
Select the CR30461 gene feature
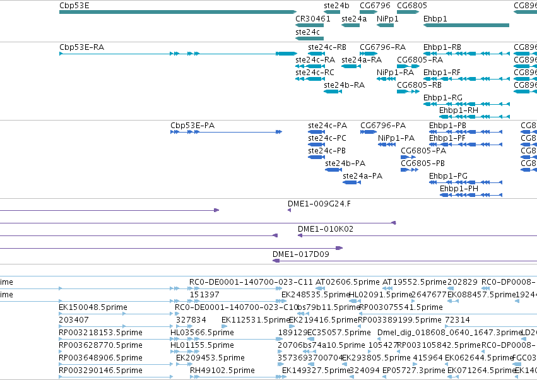click(x=309, y=25)
